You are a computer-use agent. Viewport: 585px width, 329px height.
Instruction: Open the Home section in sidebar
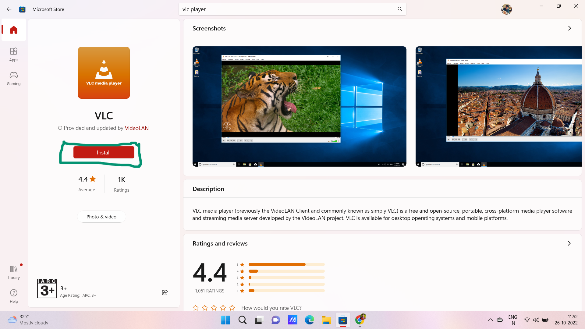pyautogui.click(x=13, y=29)
